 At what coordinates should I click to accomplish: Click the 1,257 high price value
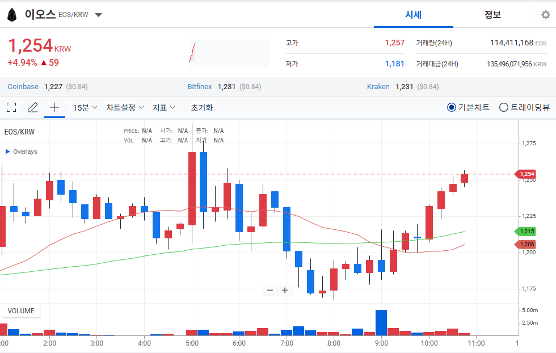click(x=395, y=43)
